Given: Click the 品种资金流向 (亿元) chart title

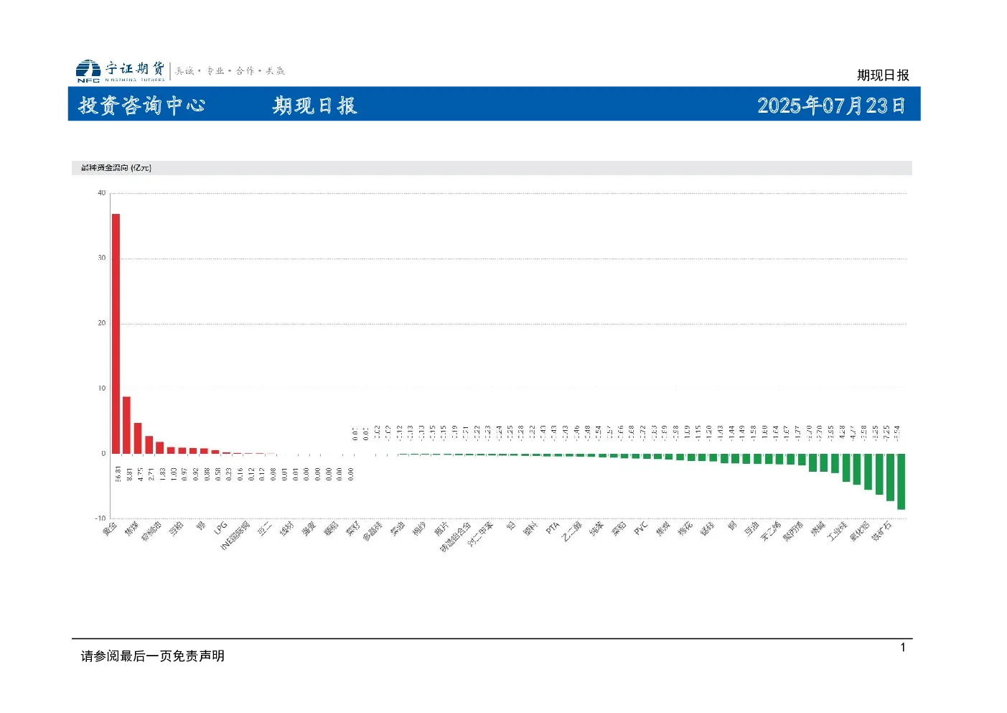Looking at the screenshot, I should pyautogui.click(x=116, y=168).
